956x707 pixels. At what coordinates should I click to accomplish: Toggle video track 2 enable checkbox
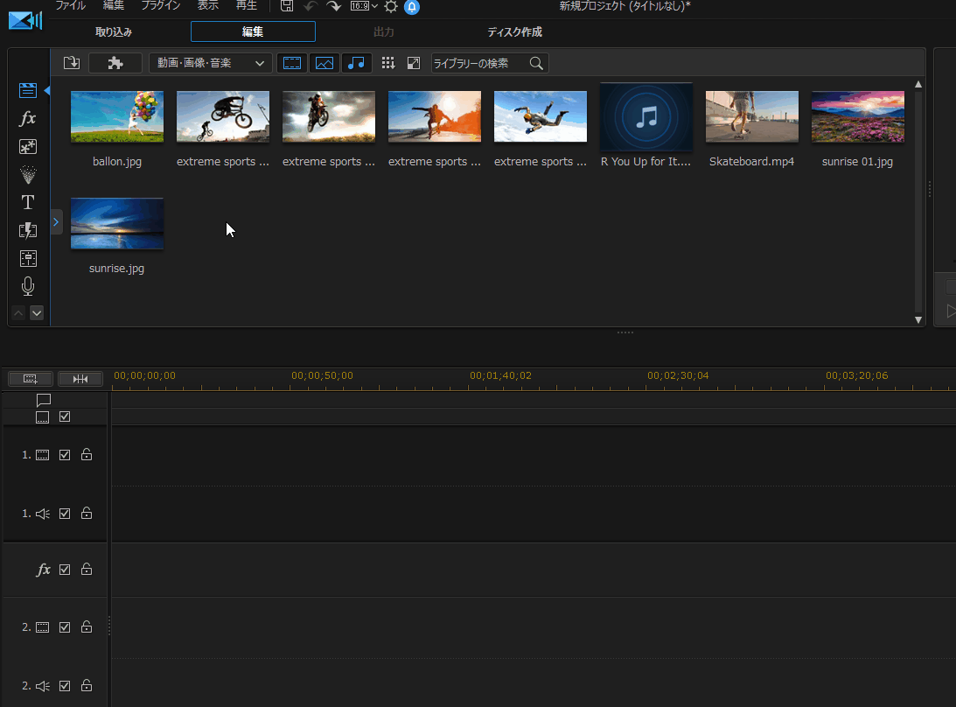point(65,627)
